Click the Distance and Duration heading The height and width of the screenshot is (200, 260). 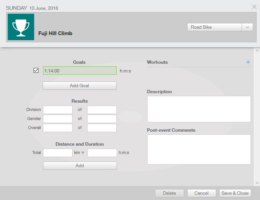80,144
